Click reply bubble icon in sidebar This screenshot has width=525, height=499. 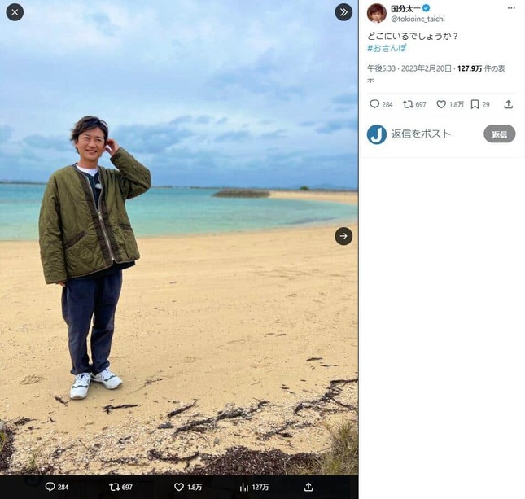[374, 104]
